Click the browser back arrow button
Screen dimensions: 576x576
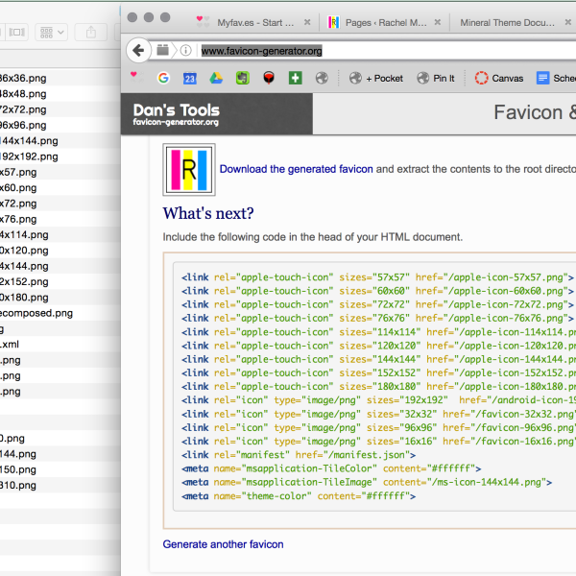[139, 50]
